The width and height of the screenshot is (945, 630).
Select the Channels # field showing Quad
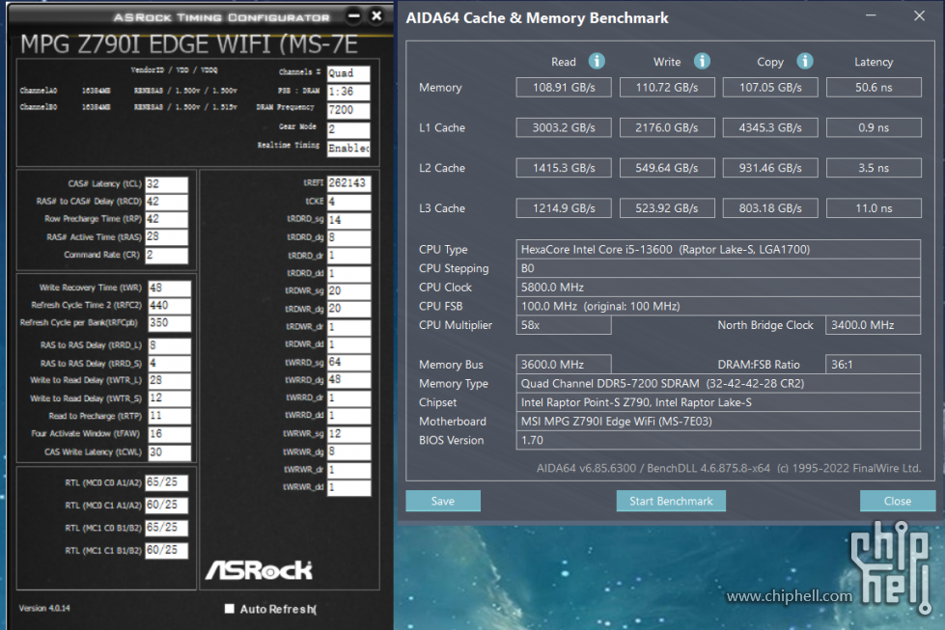(x=348, y=73)
